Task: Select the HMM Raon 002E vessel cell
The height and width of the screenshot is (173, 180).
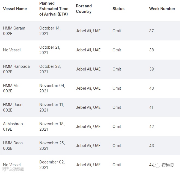Action: coord(13,107)
